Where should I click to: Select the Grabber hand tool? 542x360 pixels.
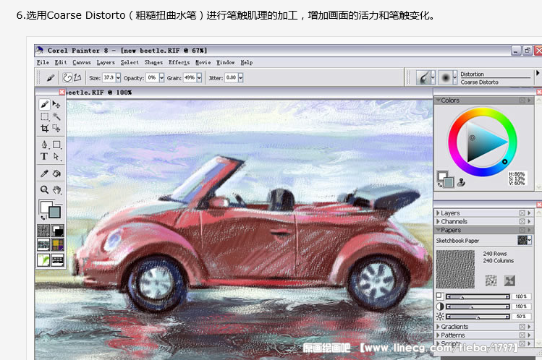click(x=56, y=189)
